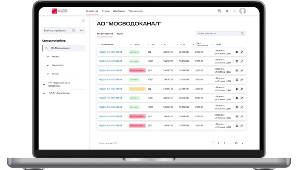
Task: Collapse the sidebar with the arrow button
Action: coord(83,20)
